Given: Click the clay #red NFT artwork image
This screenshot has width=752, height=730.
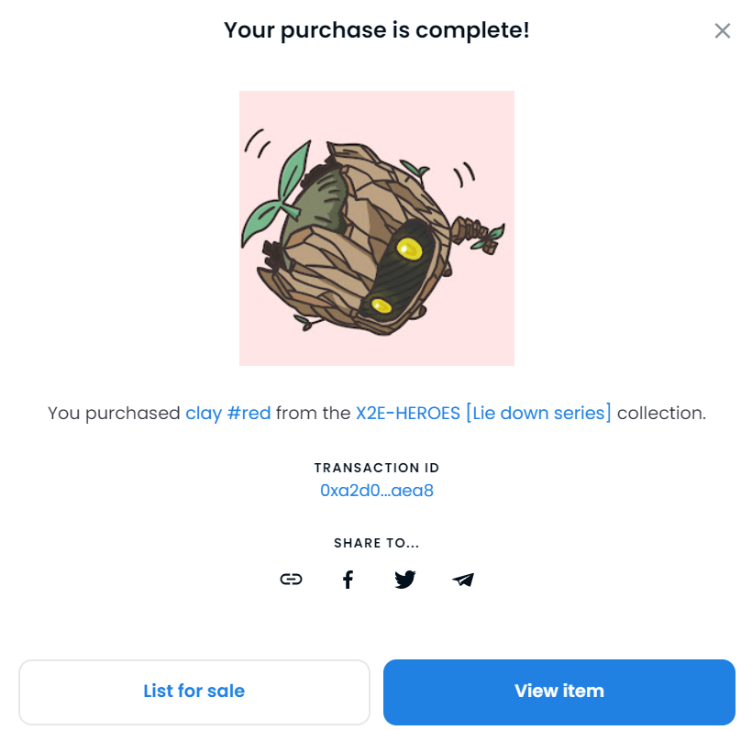Looking at the screenshot, I should pos(377,228).
